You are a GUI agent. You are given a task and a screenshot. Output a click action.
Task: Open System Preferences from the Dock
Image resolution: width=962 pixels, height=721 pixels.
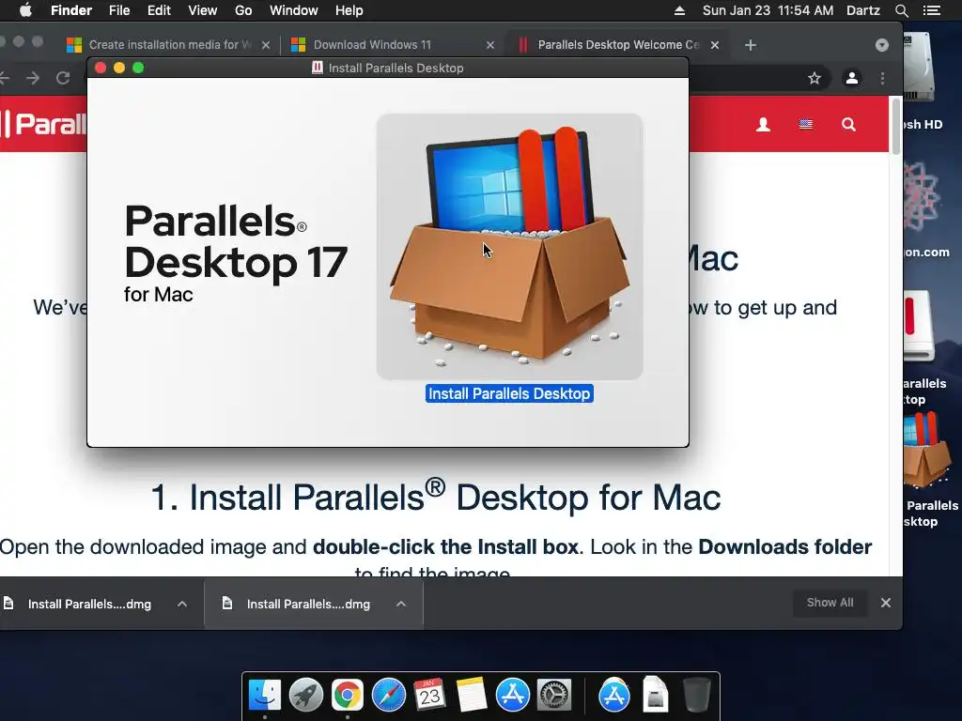[x=554, y=696]
